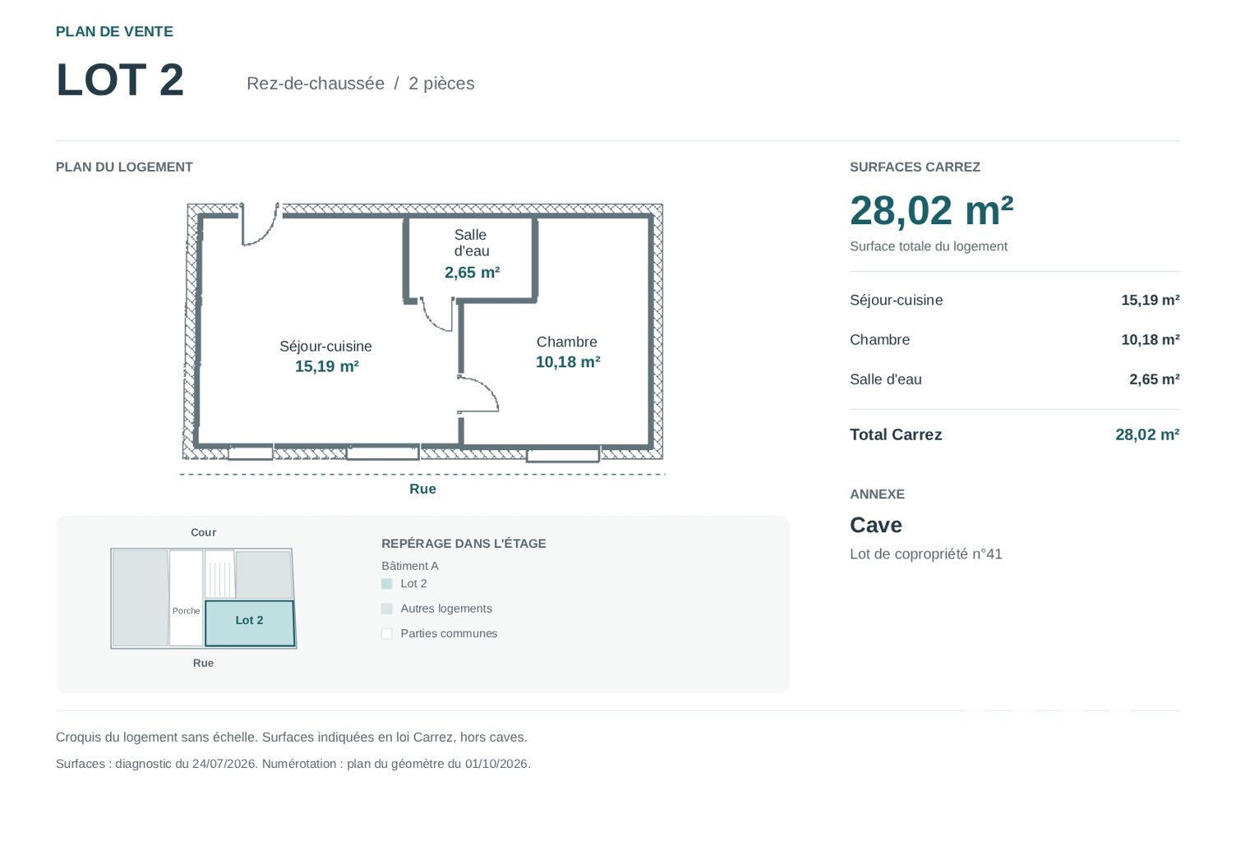The height and width of the screenshot is (841, 1236).
Task: Click the 'Séjour-cuisine' room label in floor plan
Action: 325,347
